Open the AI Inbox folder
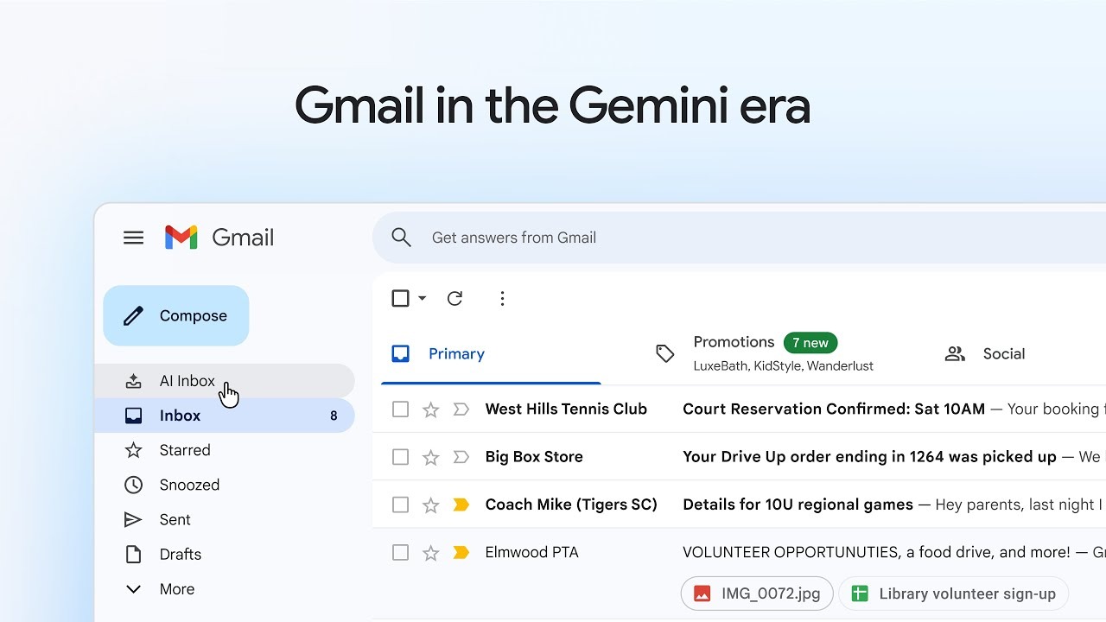The height and width of the screenshot is (622, 1106). pos(187,381)
